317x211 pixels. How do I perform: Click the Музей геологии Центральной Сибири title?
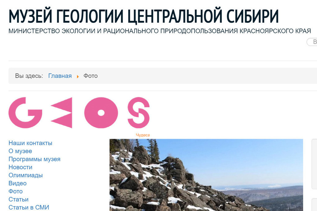click(x=144, y=16)
